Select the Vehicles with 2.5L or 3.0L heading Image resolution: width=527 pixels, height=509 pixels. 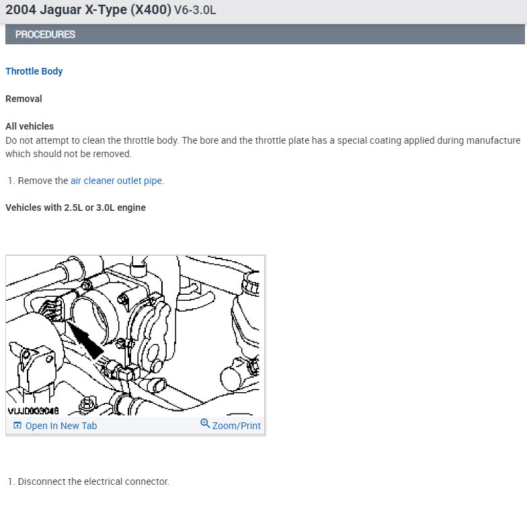pos(75,207)
